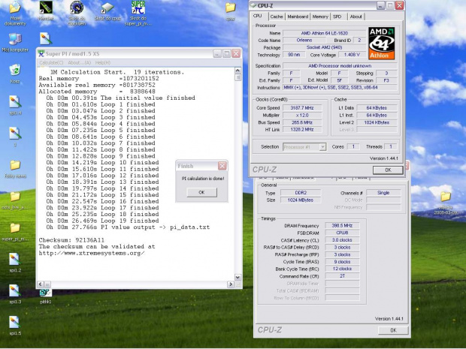This screenshot has width=466, height=349.
Task: Click the Channels # value Single
Action: 383,193
